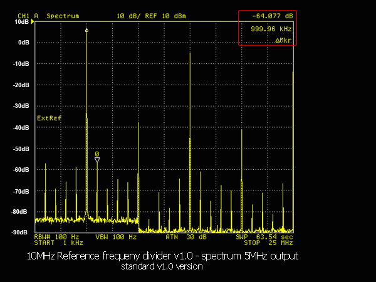Screen dimensions: 376x282
Task: Click the 'standard v1.0 version' caption line
Action: [162, 266]
